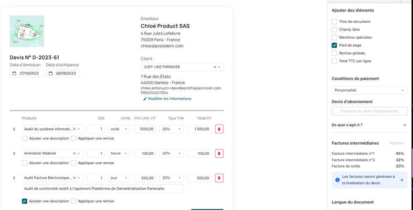Dismiss the blue invoices info banner
413x210 pixels.
(x=401, y=180)
